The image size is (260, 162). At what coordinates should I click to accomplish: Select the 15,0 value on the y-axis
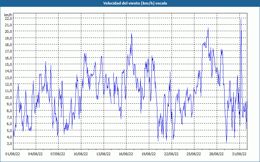[x=8, y=64]
